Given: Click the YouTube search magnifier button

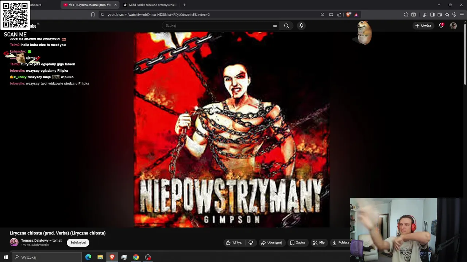Looking at the screenshot, I should click(286, 25).
